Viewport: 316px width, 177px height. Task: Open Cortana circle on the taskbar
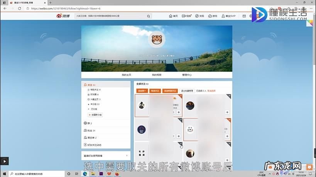[69, 174]
